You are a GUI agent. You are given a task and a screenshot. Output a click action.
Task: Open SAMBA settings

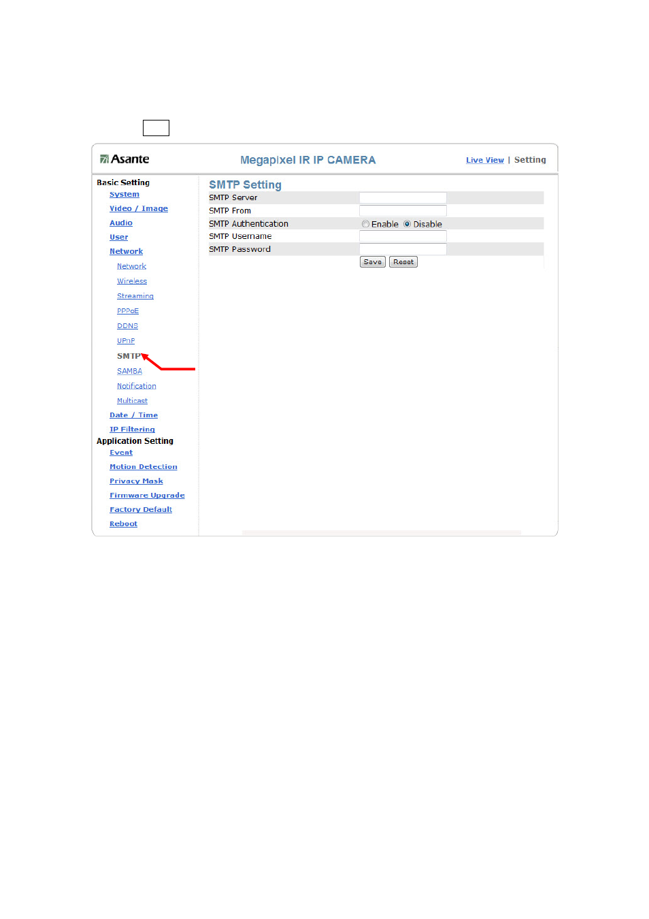pyautogui.click(x=129, y=371)
